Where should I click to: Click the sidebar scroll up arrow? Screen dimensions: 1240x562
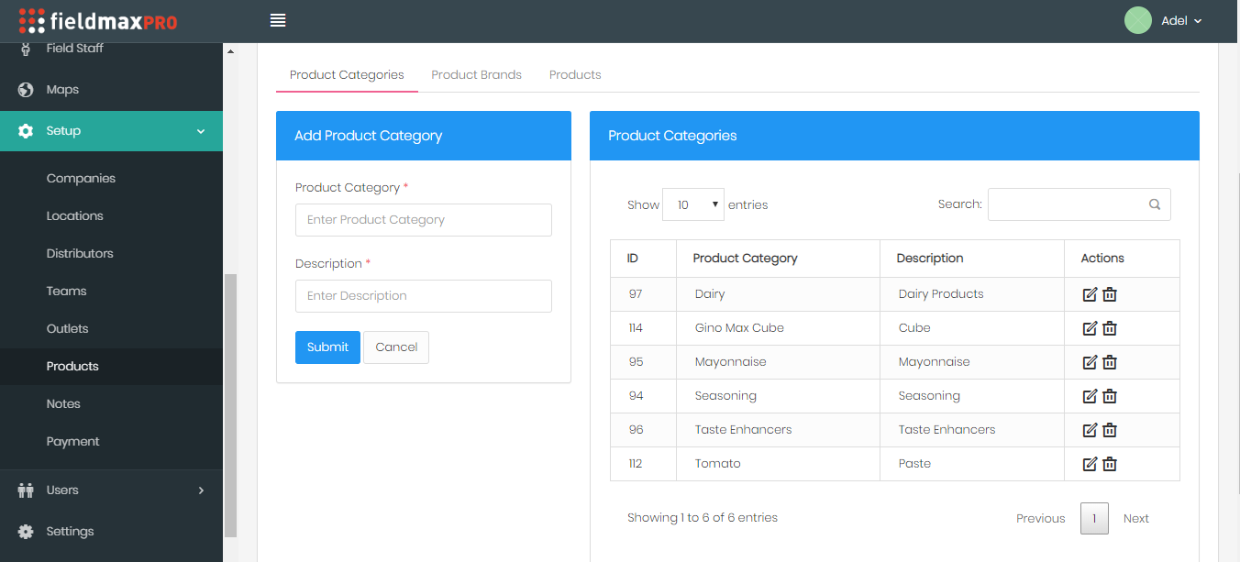[230, 51]
